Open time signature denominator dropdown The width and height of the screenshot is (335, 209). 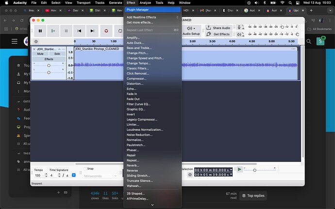[x=74, y=175]
